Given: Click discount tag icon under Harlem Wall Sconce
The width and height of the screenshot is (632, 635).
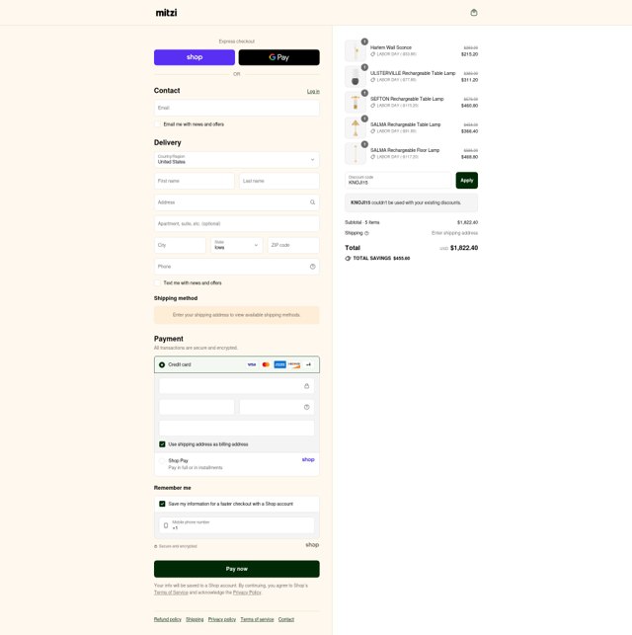Looking at the screenshot, I should (x=373, y=54).
